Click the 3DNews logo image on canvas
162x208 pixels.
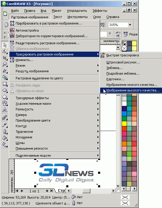pyautogui.click(x=66, y=173)
